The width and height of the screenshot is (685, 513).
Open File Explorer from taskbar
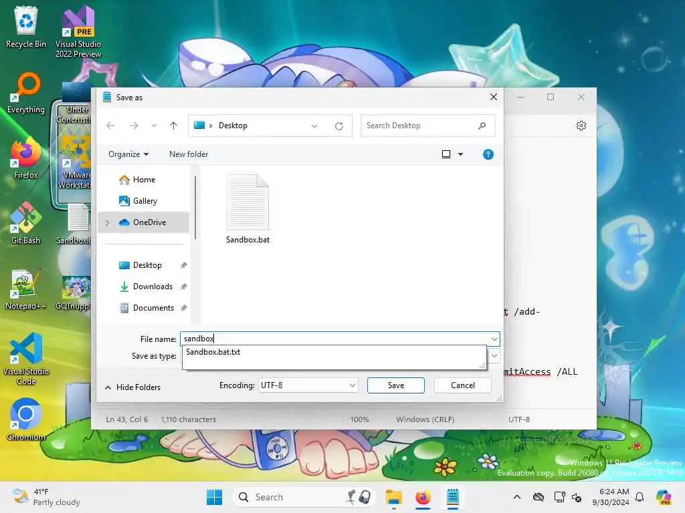(393, 497)
